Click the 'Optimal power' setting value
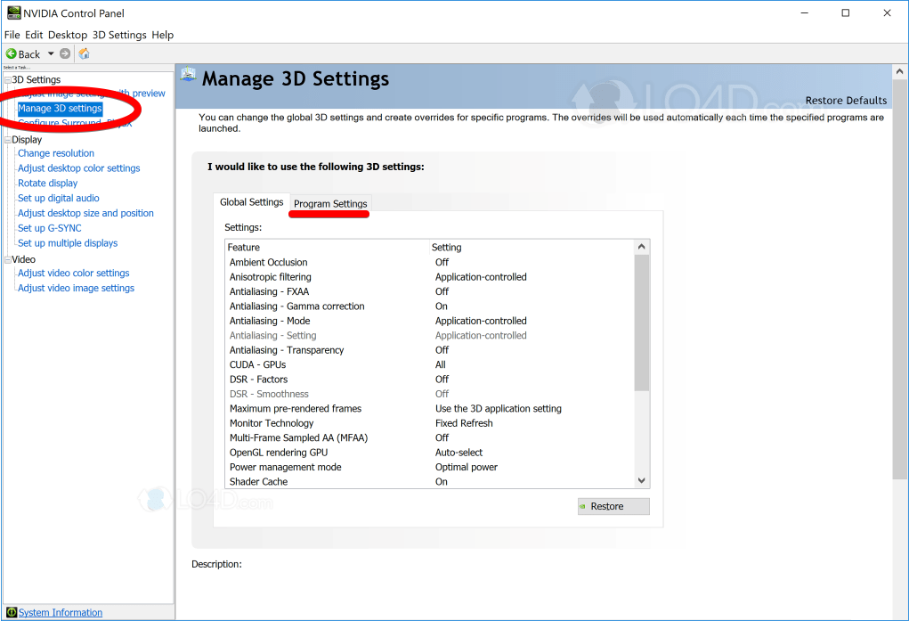Viewport: 909px width, 621px height. 467,467
